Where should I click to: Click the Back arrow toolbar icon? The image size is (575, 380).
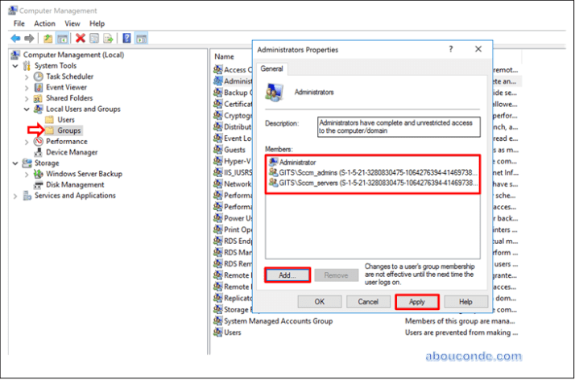[15, 38]
